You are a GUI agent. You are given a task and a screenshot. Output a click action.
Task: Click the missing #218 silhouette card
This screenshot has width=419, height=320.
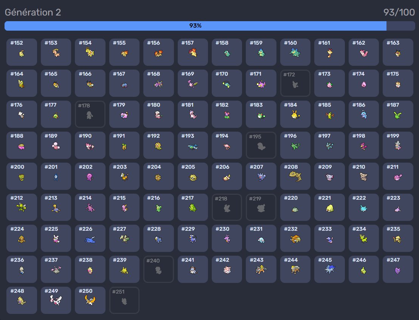point(227,207)
